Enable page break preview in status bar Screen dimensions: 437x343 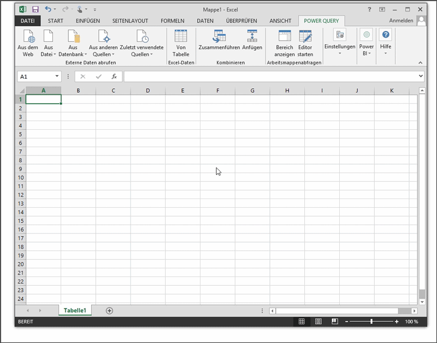click(335, 322)
